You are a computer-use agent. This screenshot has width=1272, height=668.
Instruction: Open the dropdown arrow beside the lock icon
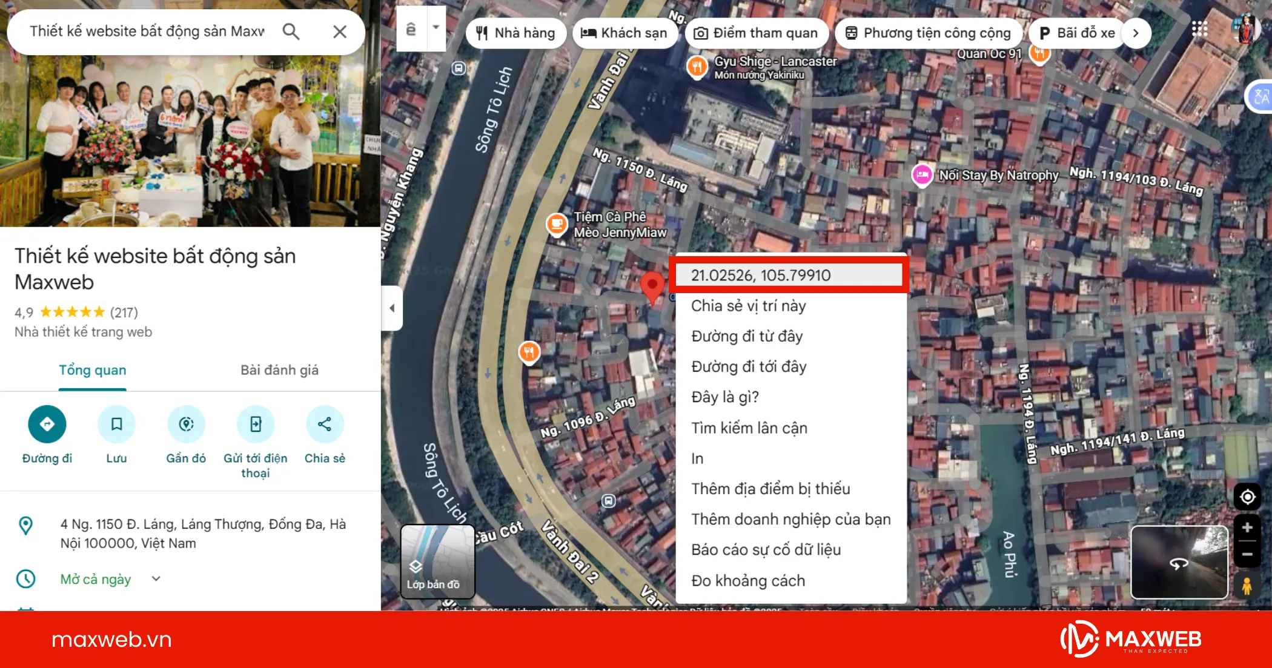click(x=436, y=28)
